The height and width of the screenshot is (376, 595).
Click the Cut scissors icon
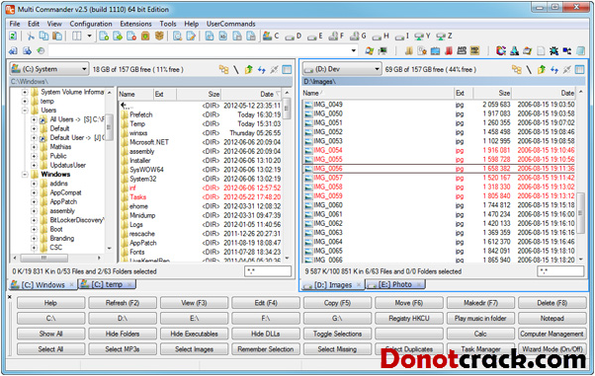31,36
